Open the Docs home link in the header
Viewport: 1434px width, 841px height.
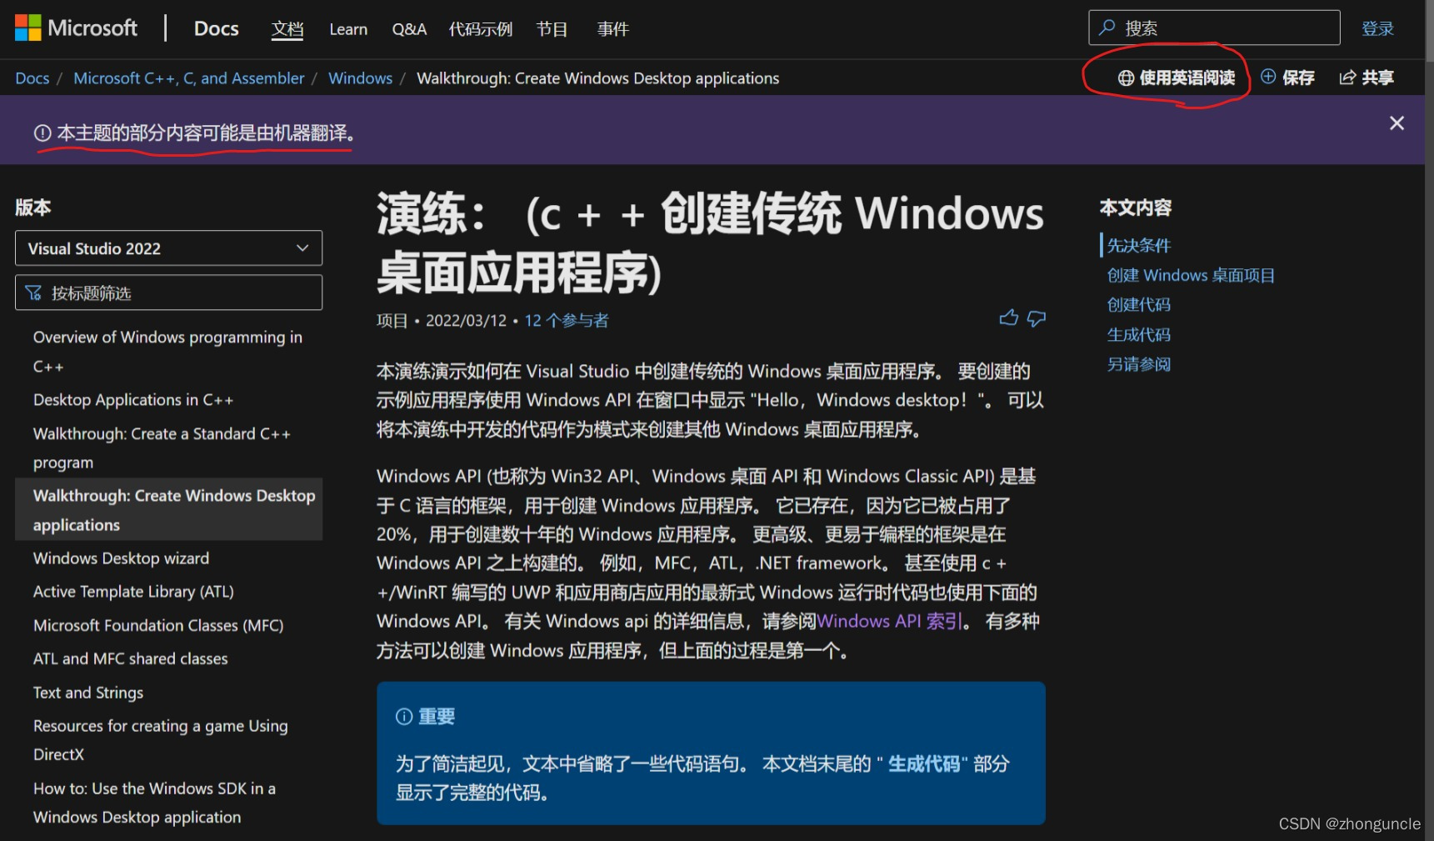pos(217,28)
